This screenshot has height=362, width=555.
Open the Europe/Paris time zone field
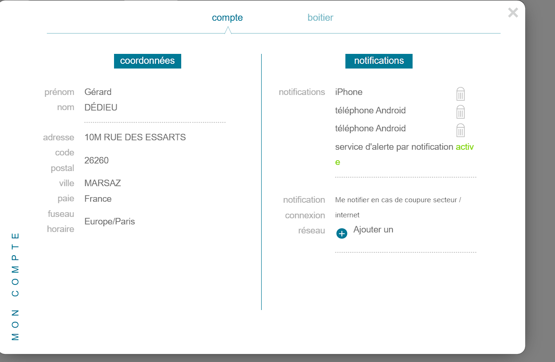click(110, 222)
